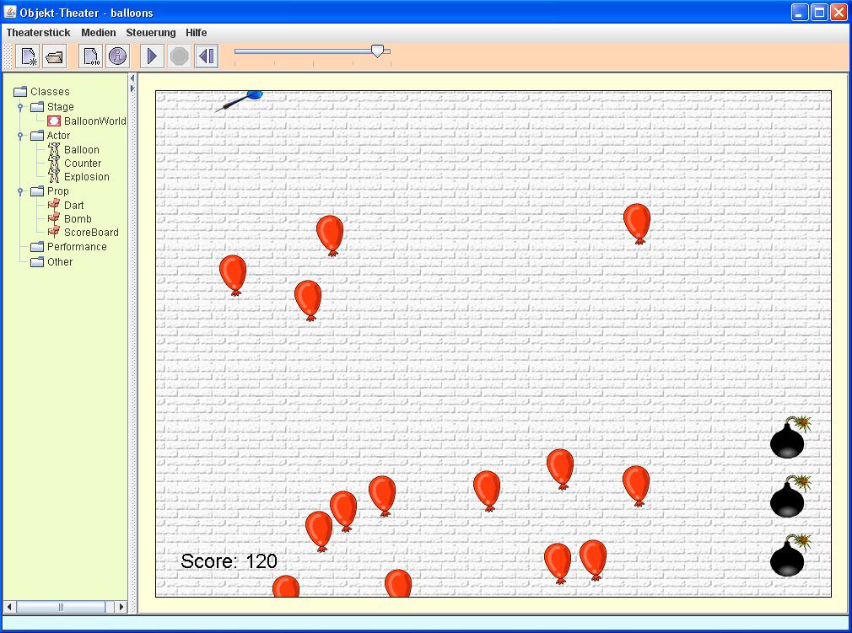Start the simulation with the play button
Image resolution: width=852 pixels, height=633 pixels.
tap(153, 56)
